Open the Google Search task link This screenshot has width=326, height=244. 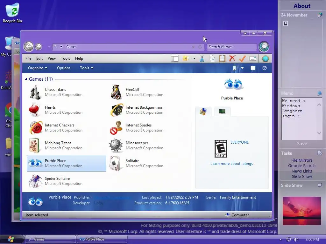pyautogui.click(x=302, y=166)
